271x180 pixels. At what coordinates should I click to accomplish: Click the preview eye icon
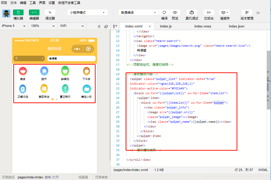[x=175, y=12]
